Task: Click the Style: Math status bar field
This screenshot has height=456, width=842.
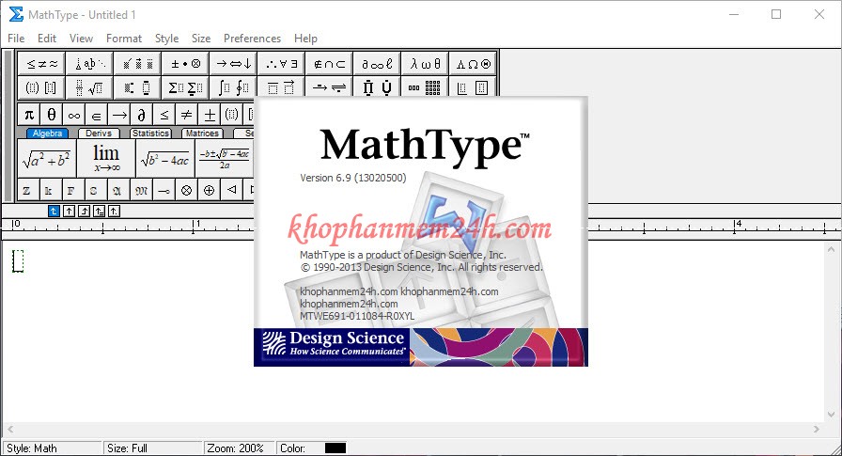Action: pyautogui.click(x=51, y=448)
